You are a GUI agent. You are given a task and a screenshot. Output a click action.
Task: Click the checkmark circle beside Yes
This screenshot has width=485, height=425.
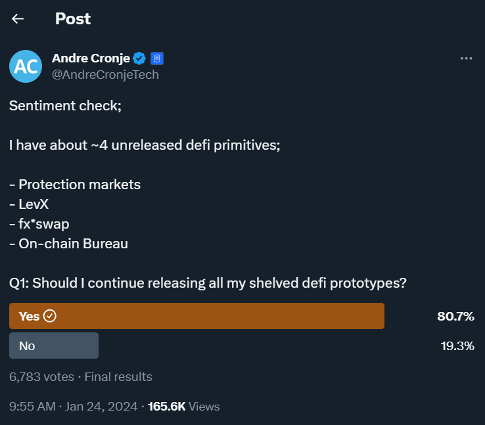(50, 316)
